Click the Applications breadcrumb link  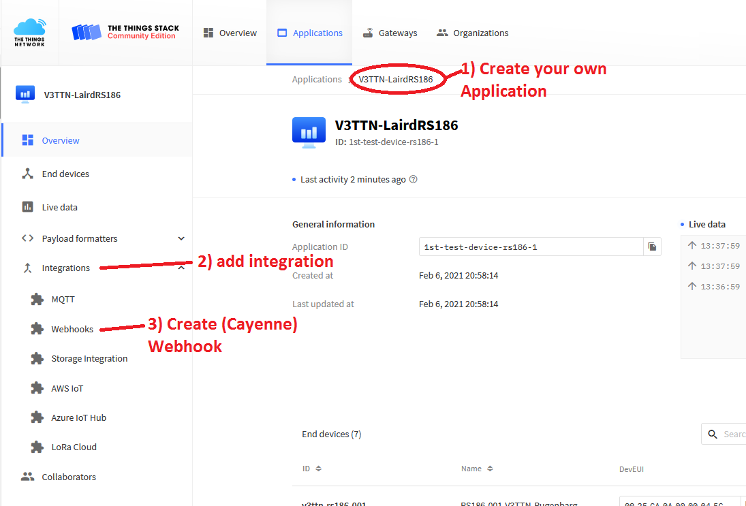(317, 80)
